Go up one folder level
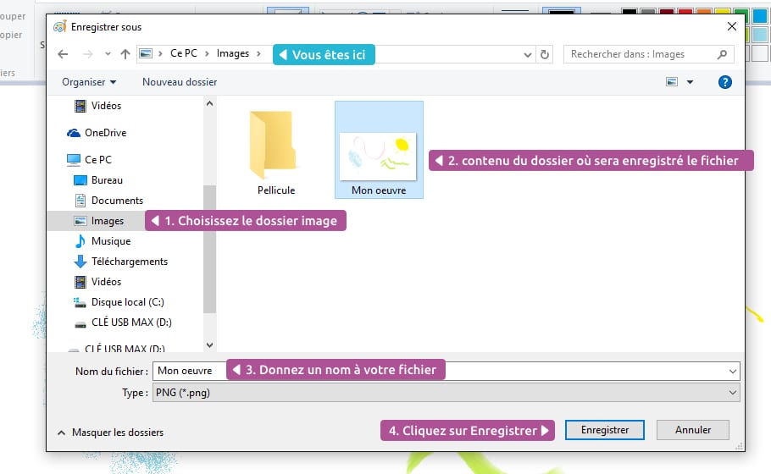Image resolution: width=771 pixels, height=474 pixels. tap(125, 54)
